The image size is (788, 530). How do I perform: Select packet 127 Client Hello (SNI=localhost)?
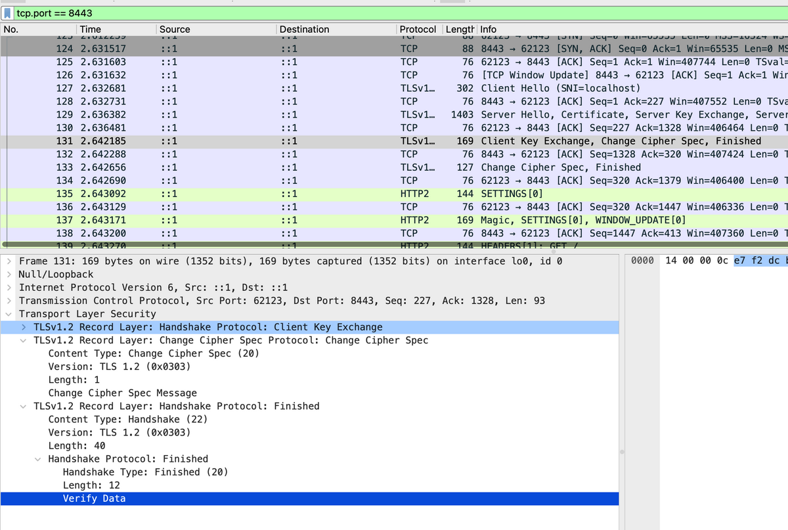394,88
